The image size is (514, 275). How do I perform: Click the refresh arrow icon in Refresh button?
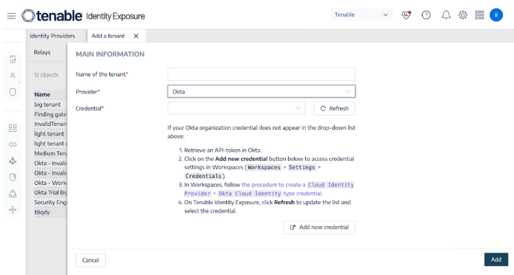[x=323, y=109]
